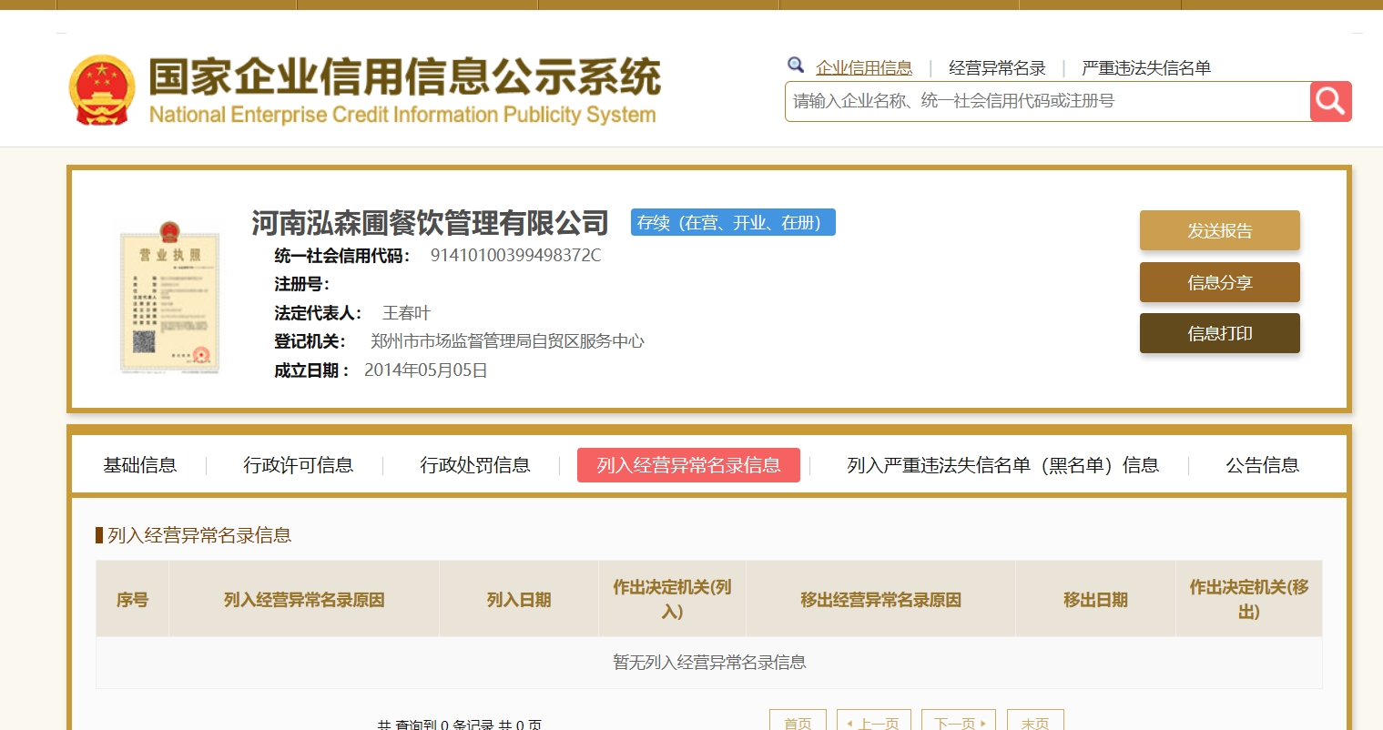Screen dimensions: 1383x730
Task: Click the 法定代表人 field label
Action: pos(318,313)
